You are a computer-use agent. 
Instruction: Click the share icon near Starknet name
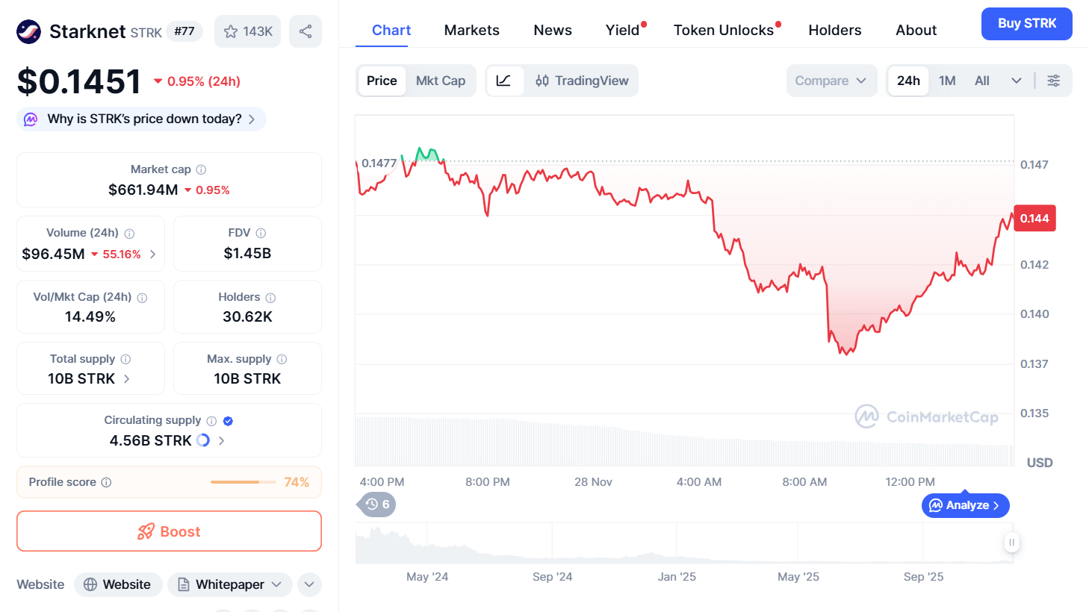[x=305, y=31]
